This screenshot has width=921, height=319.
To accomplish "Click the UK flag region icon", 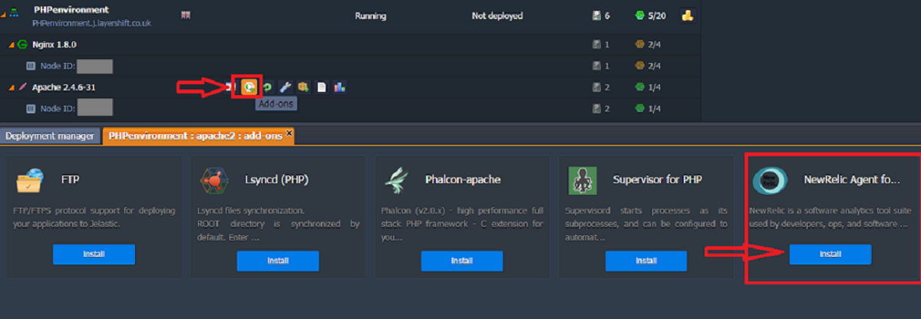I will pos(186,15).
